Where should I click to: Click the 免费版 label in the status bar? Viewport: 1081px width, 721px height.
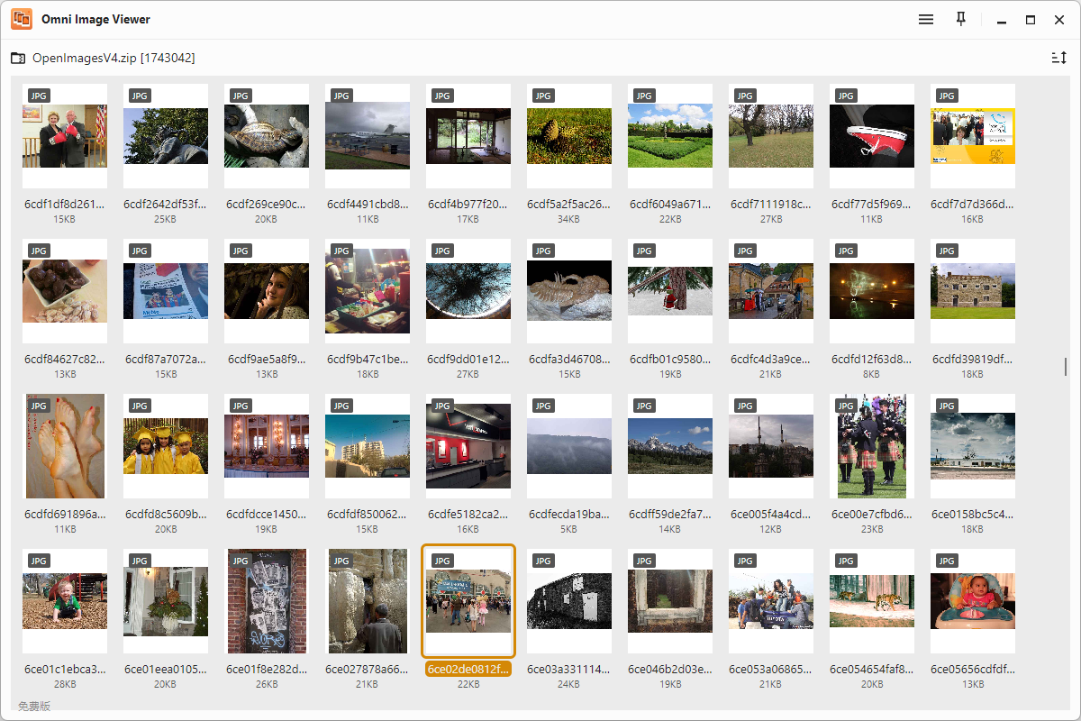[x=36, y=707]
